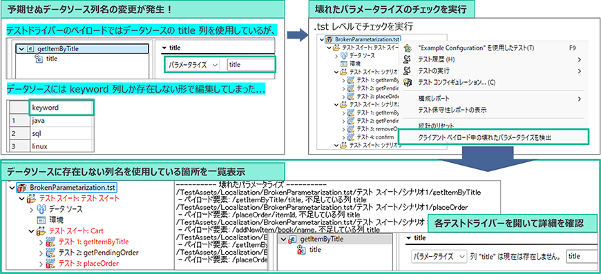
Task: Click boxed title column field next to パラメータライズ
Action: [251, 65]
